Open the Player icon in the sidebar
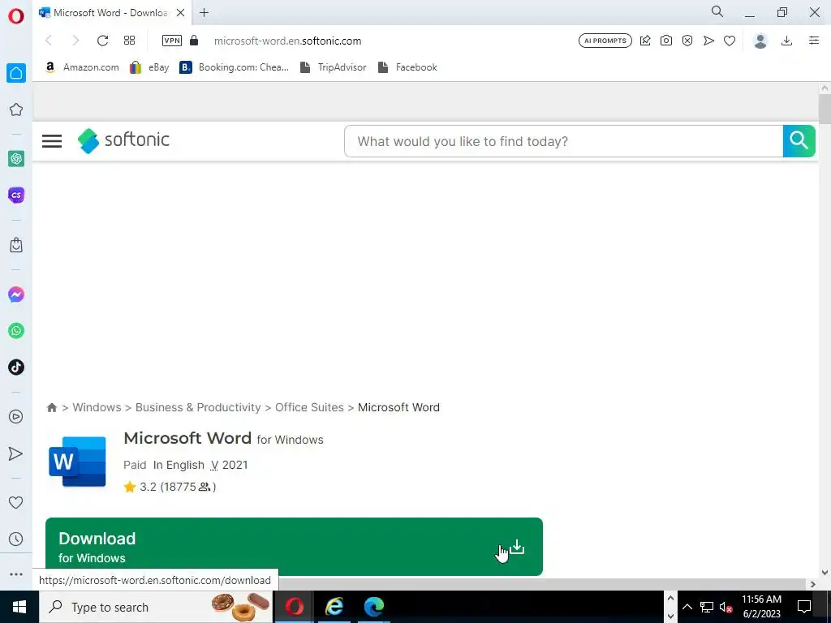Viewport: 831px width, 623px height. click(16, 417)
